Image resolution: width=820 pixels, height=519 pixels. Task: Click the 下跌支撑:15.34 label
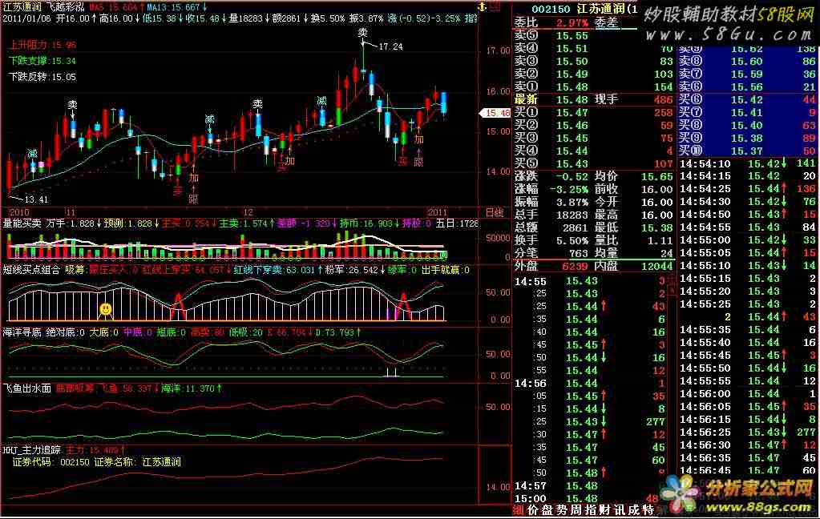[42, 61]
